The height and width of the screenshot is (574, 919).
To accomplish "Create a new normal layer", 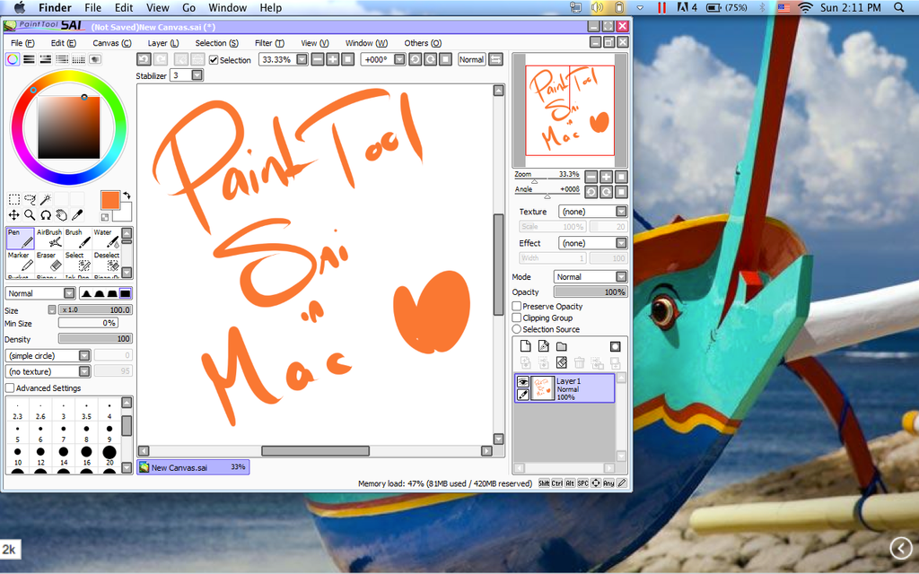I will [526, 347].
